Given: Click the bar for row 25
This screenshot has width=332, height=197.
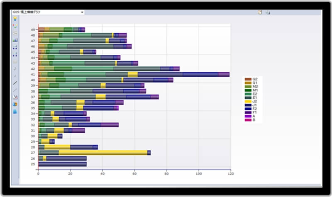Looking at the screenshot, I should click(x=62, y=164).
